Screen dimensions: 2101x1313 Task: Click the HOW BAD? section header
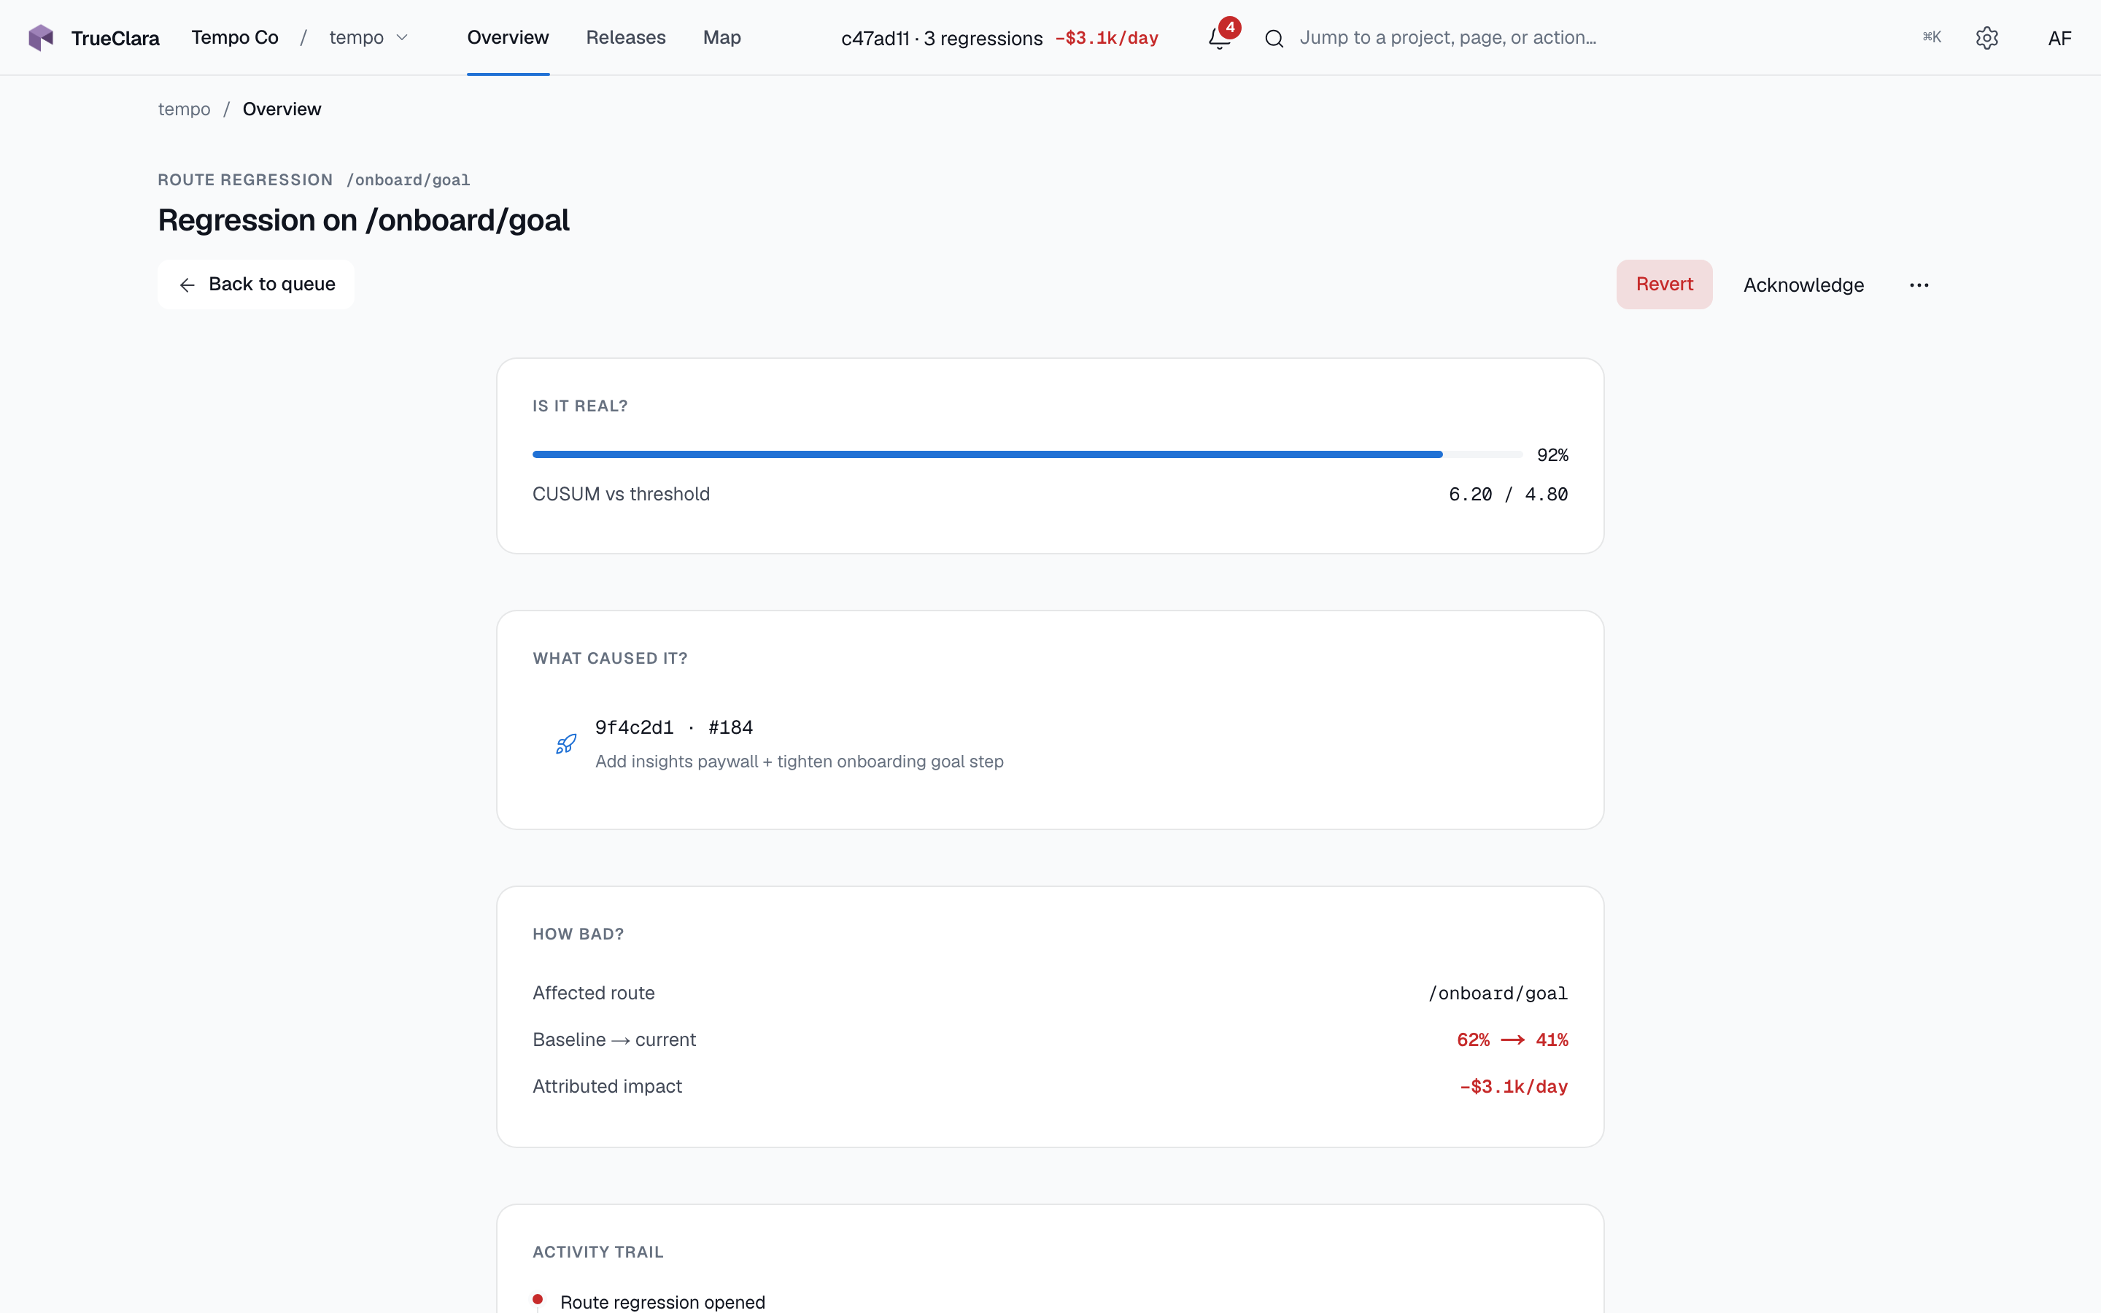(x=579, y=934)
